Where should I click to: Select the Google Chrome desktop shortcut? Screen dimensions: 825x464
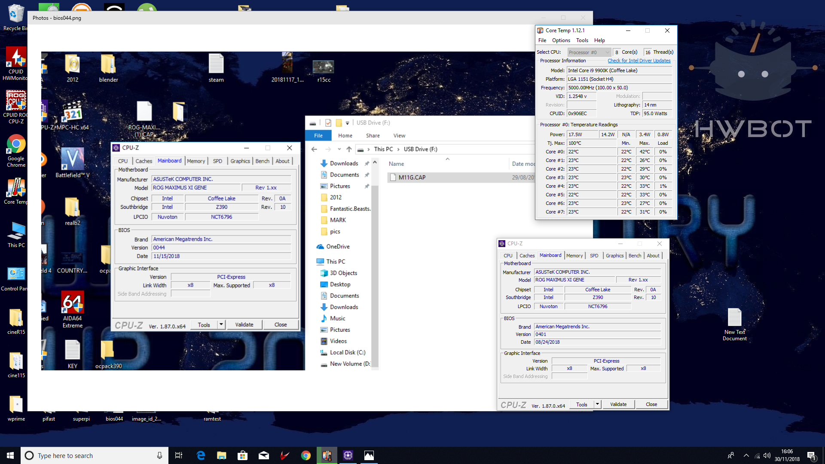pos(16,150)
